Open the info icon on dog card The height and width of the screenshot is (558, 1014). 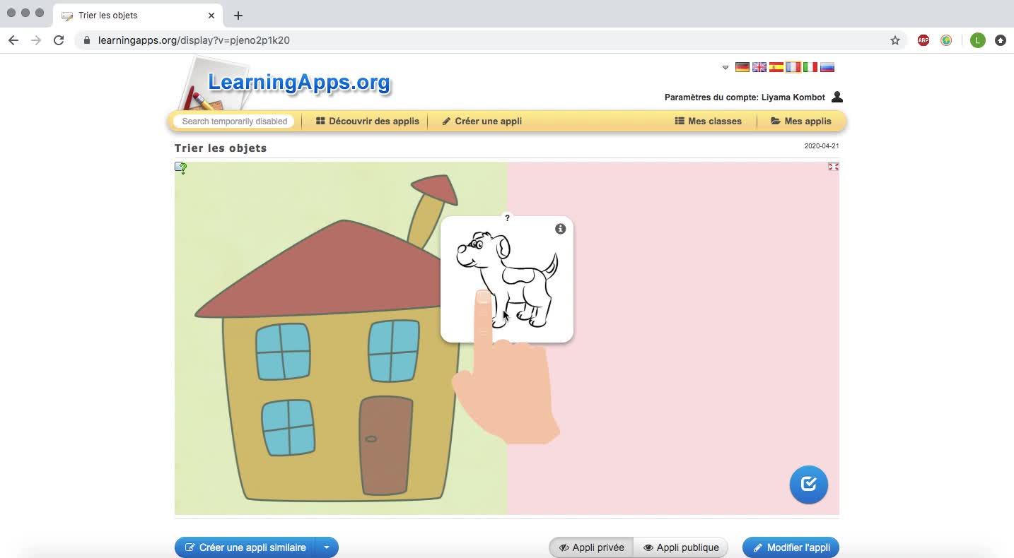click(560, 229)
